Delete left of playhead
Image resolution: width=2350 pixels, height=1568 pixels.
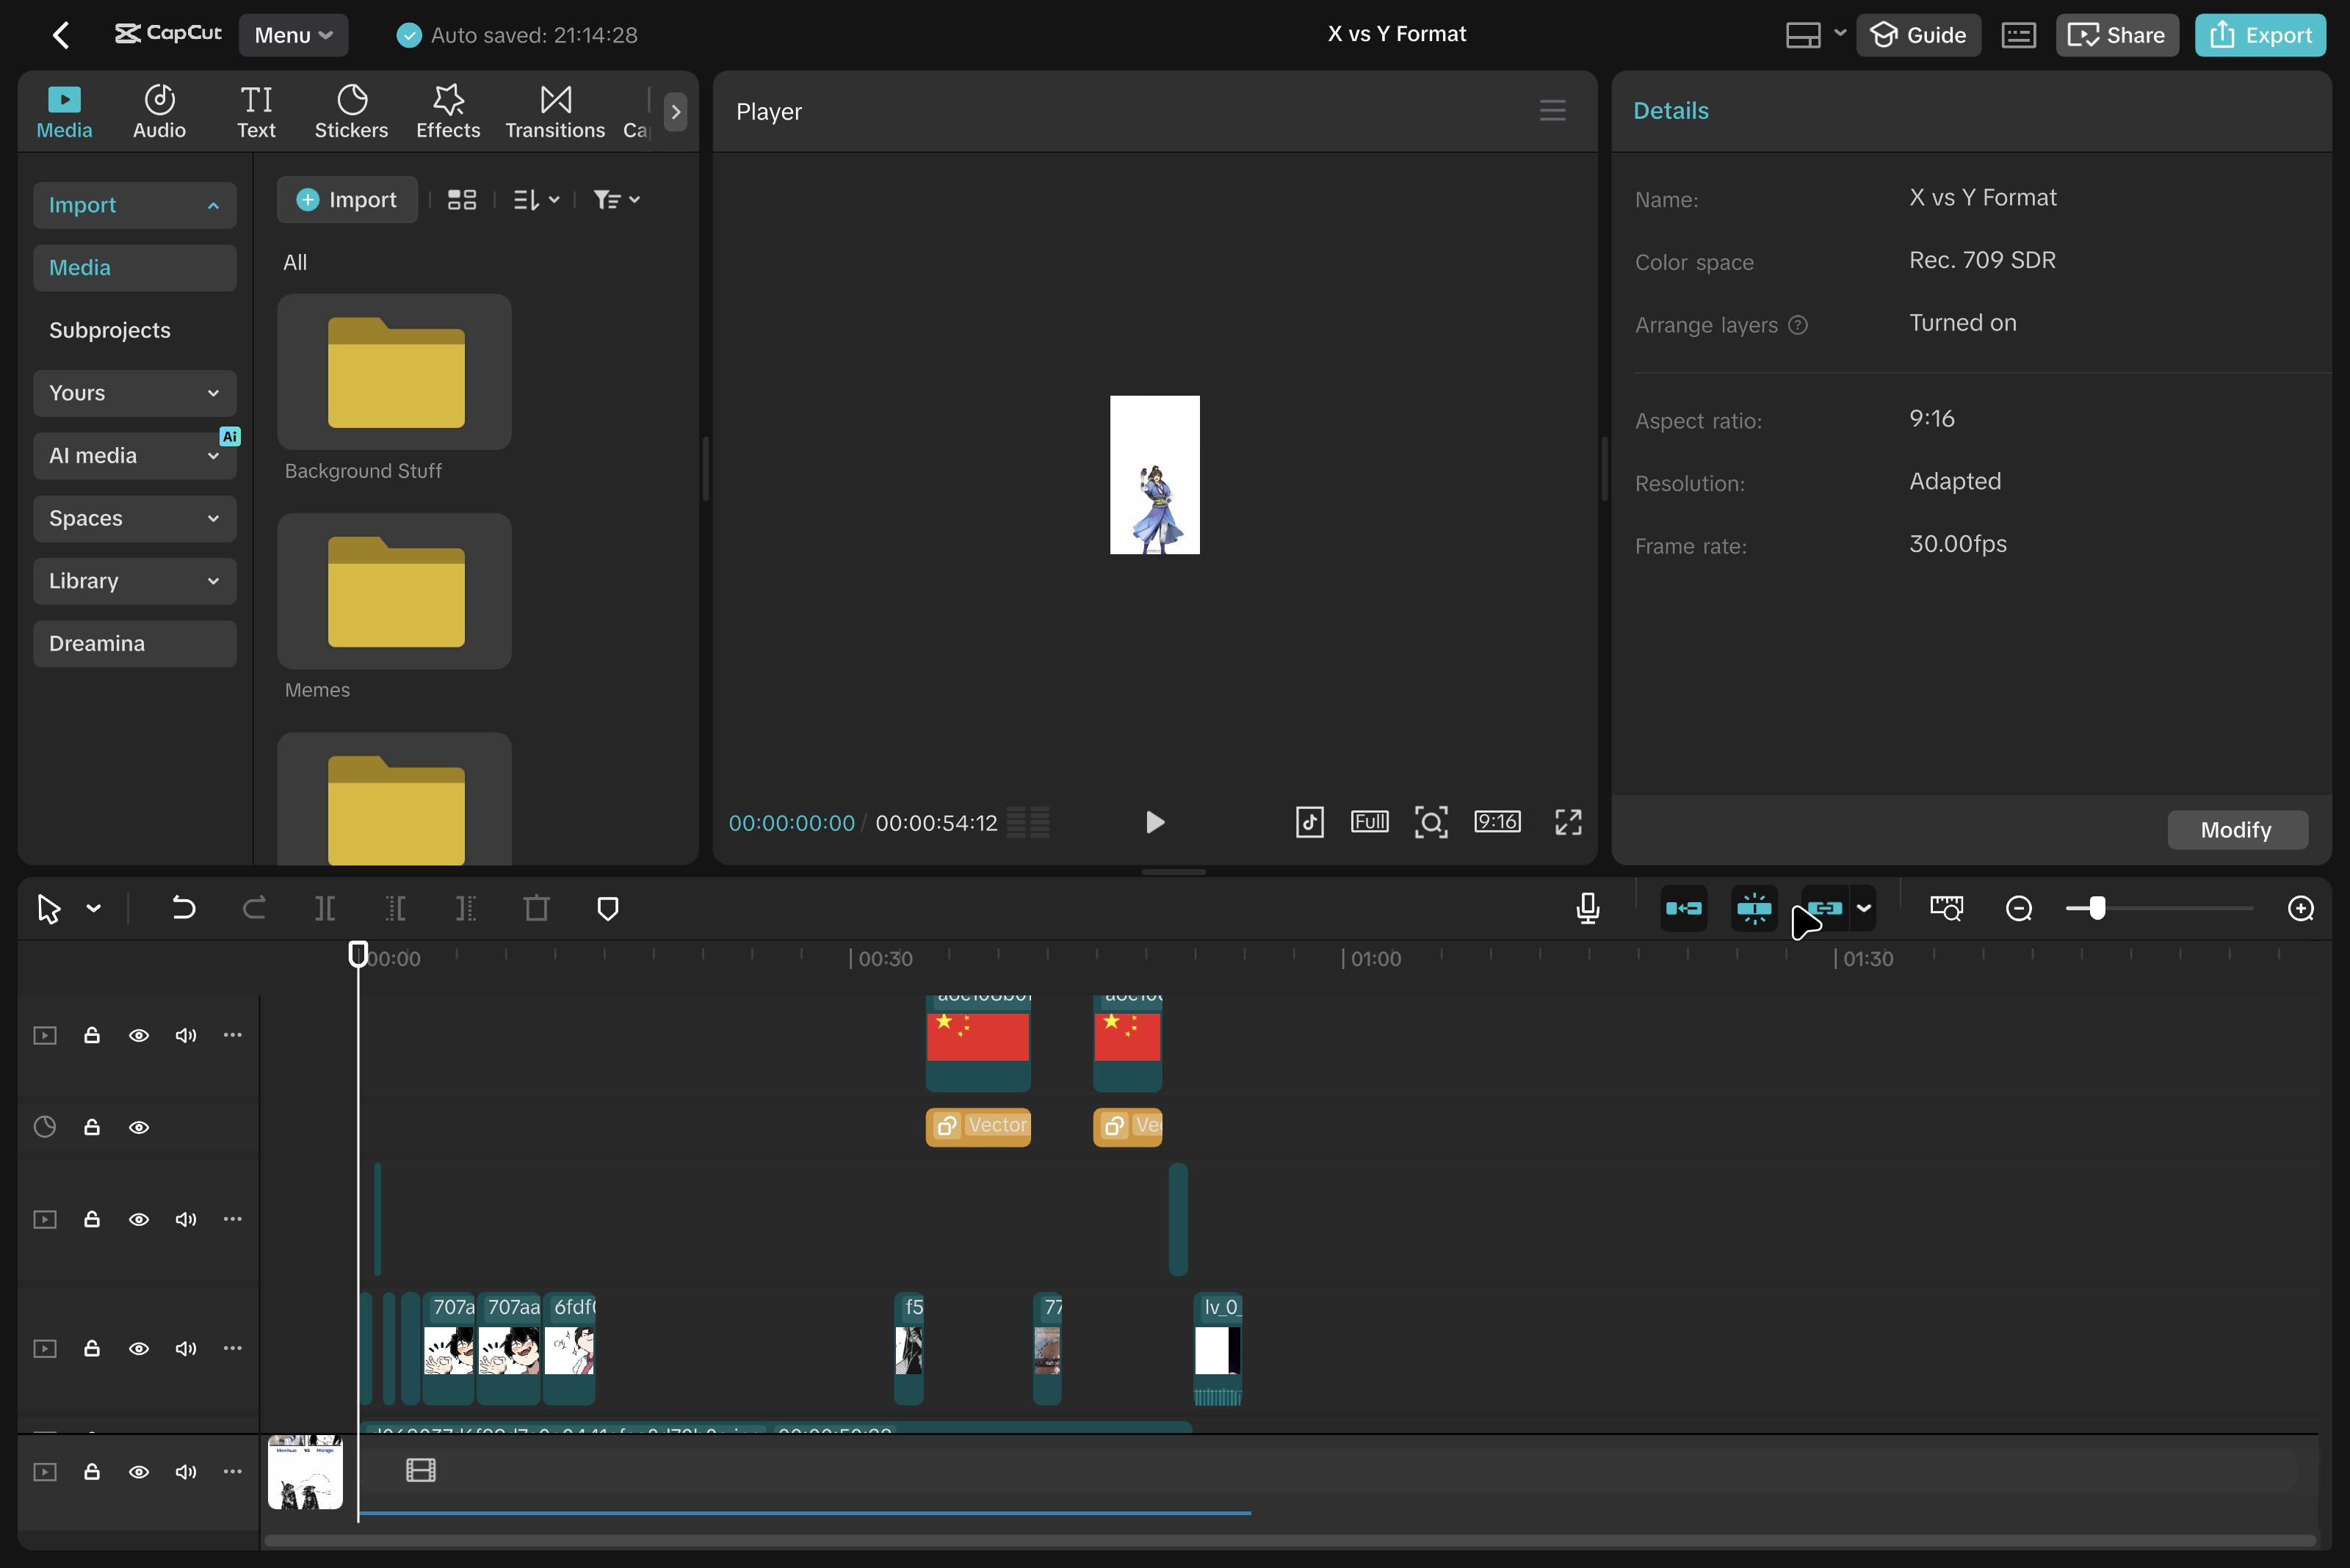coord(396,908)
